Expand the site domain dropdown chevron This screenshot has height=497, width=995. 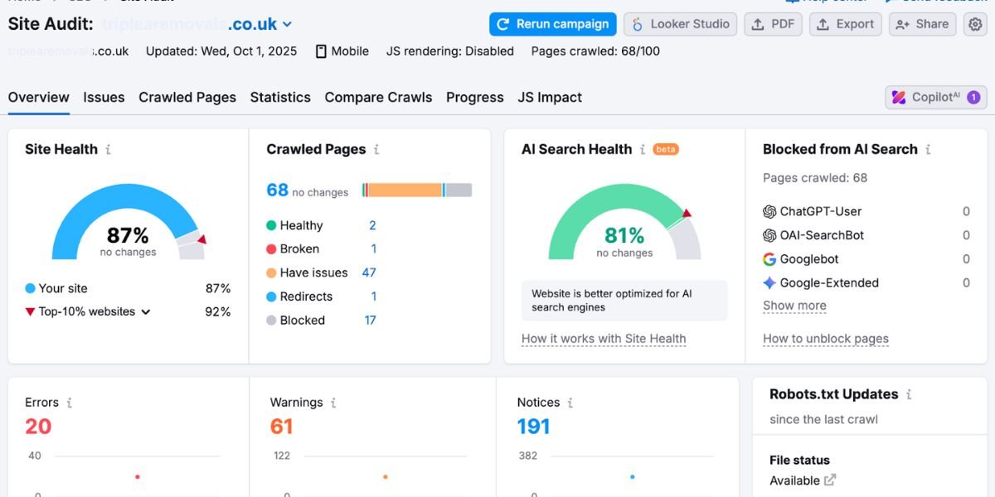pyautogui.click(x=287, y=25)
